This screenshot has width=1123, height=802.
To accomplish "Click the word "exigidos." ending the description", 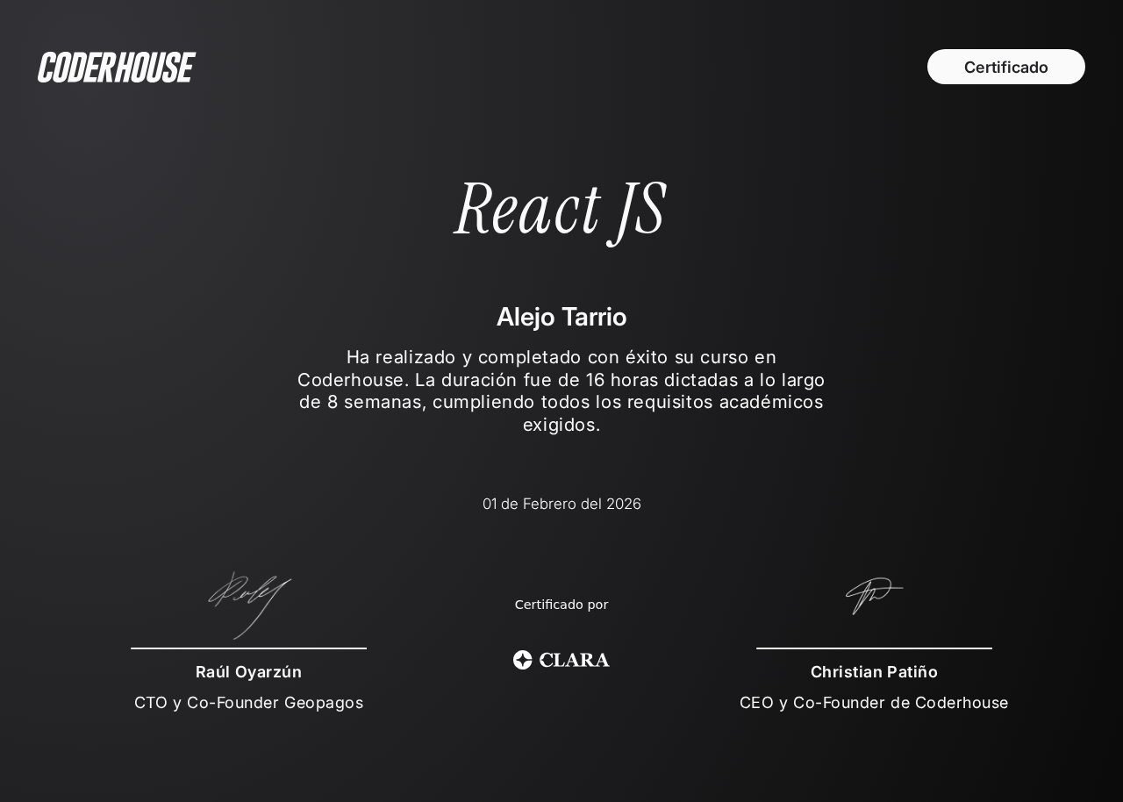I will pos(561,425).
